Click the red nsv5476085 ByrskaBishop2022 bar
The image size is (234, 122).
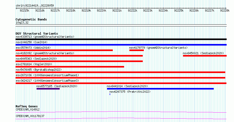pyautogui.click(x=120, y=72)
